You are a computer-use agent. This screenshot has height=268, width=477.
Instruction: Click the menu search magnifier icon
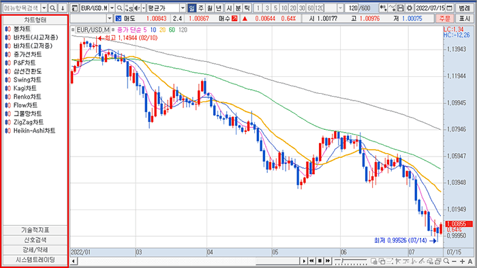click(x=52, y=8)
